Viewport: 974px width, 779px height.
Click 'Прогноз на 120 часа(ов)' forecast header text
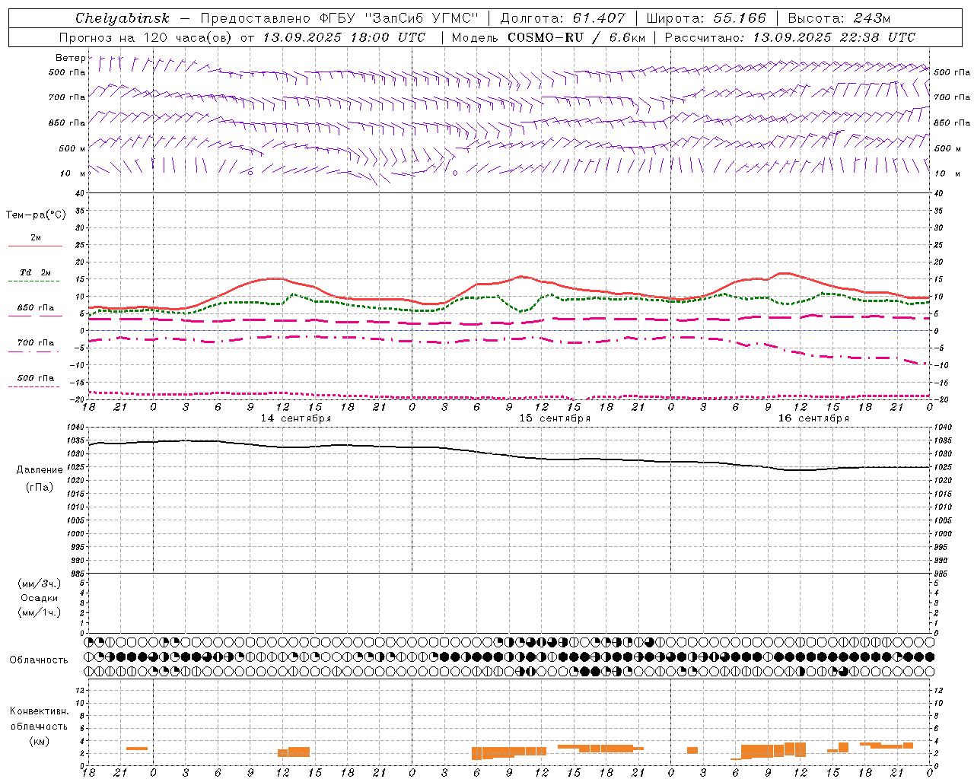coord(146,37)
